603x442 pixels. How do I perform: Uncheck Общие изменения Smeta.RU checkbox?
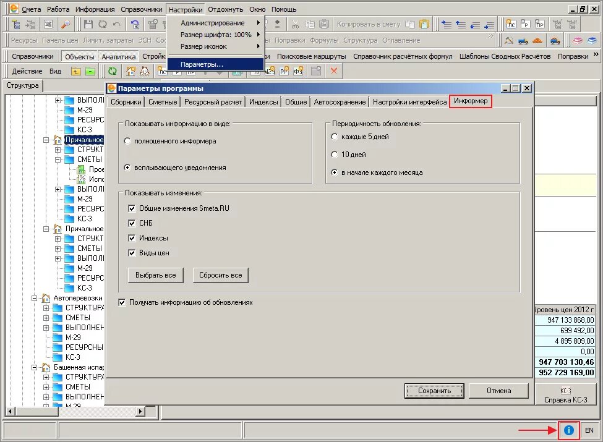click(x=132, y=208)
